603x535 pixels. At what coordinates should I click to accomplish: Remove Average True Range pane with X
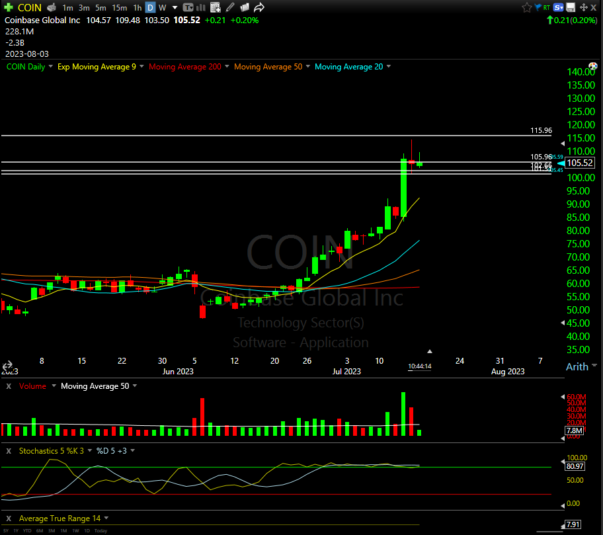(9, 518)
